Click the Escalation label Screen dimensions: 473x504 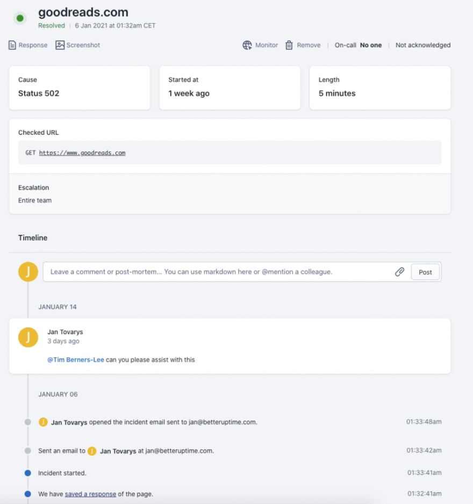click(34, 188)
